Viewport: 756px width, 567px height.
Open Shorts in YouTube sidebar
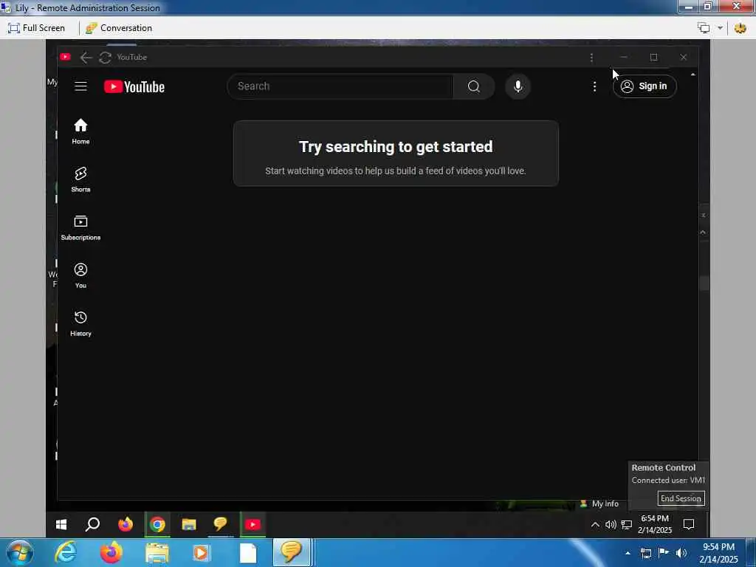(x=80, y=179)
